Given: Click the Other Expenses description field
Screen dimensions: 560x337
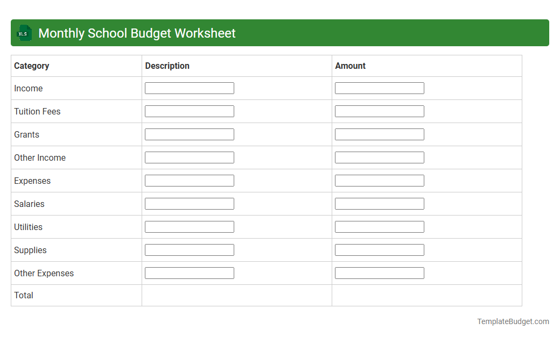Looking at the screenshot, I should point(189,273).
